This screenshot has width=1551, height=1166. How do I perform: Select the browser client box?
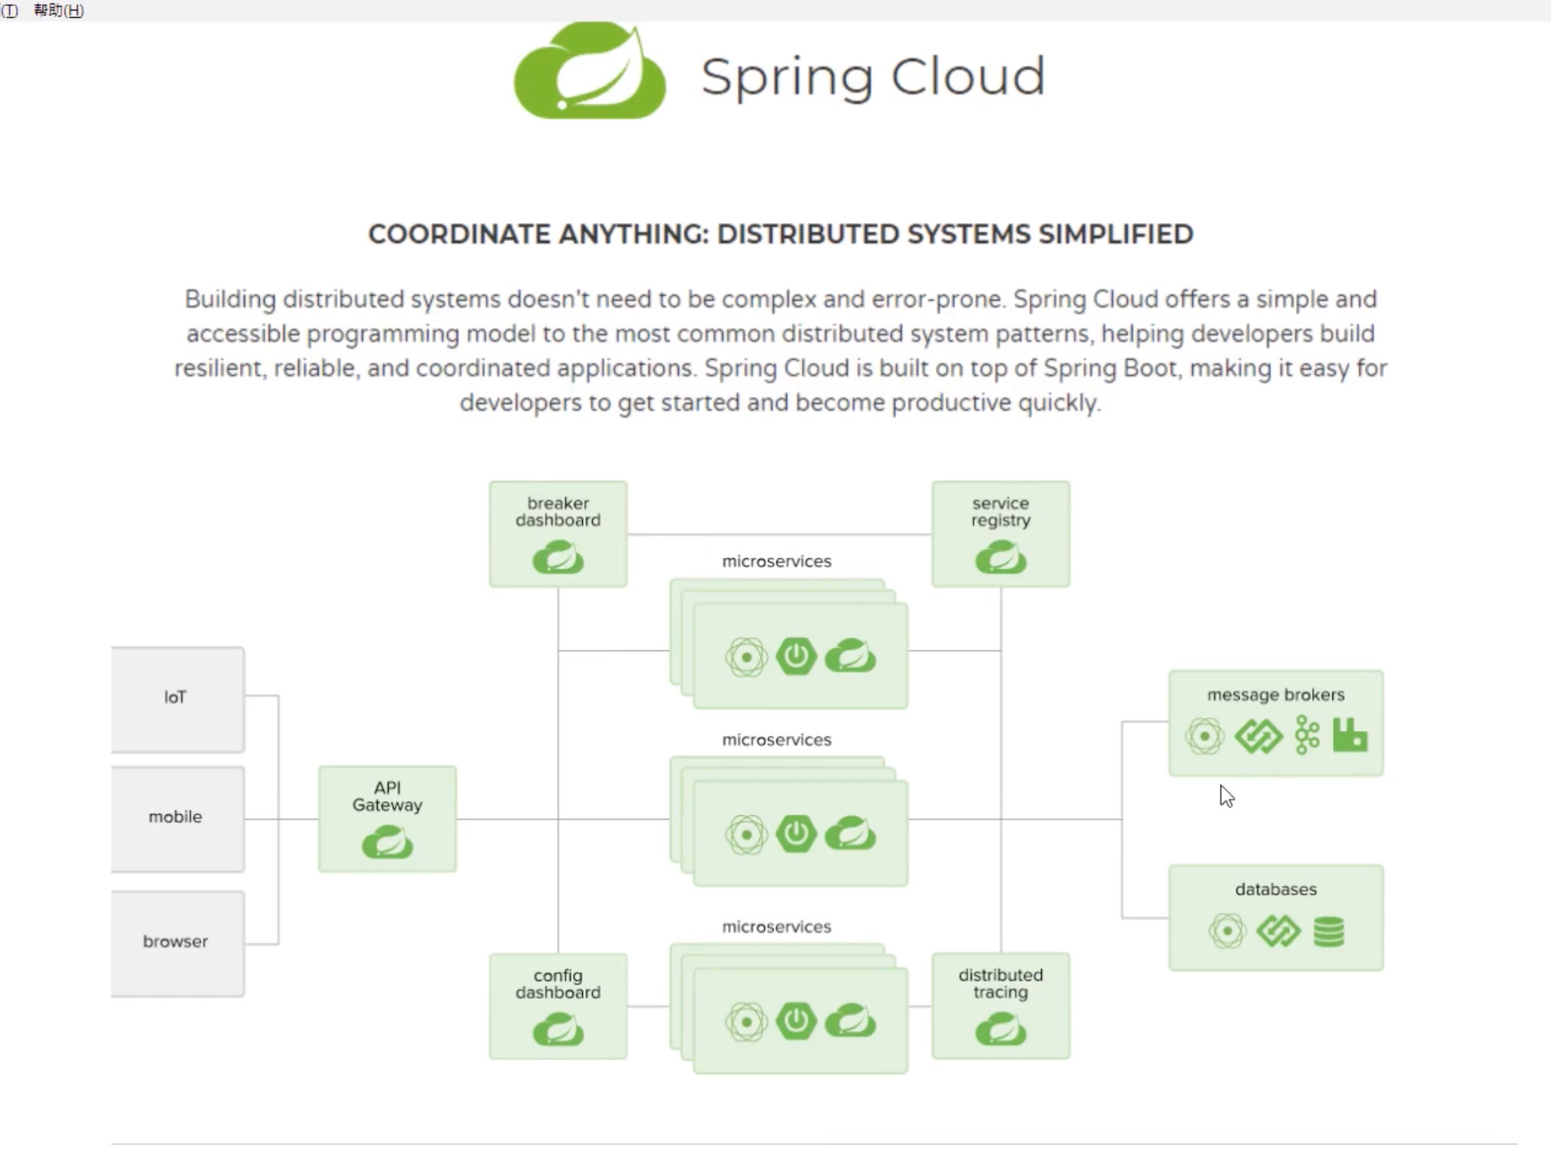point(177,943)
